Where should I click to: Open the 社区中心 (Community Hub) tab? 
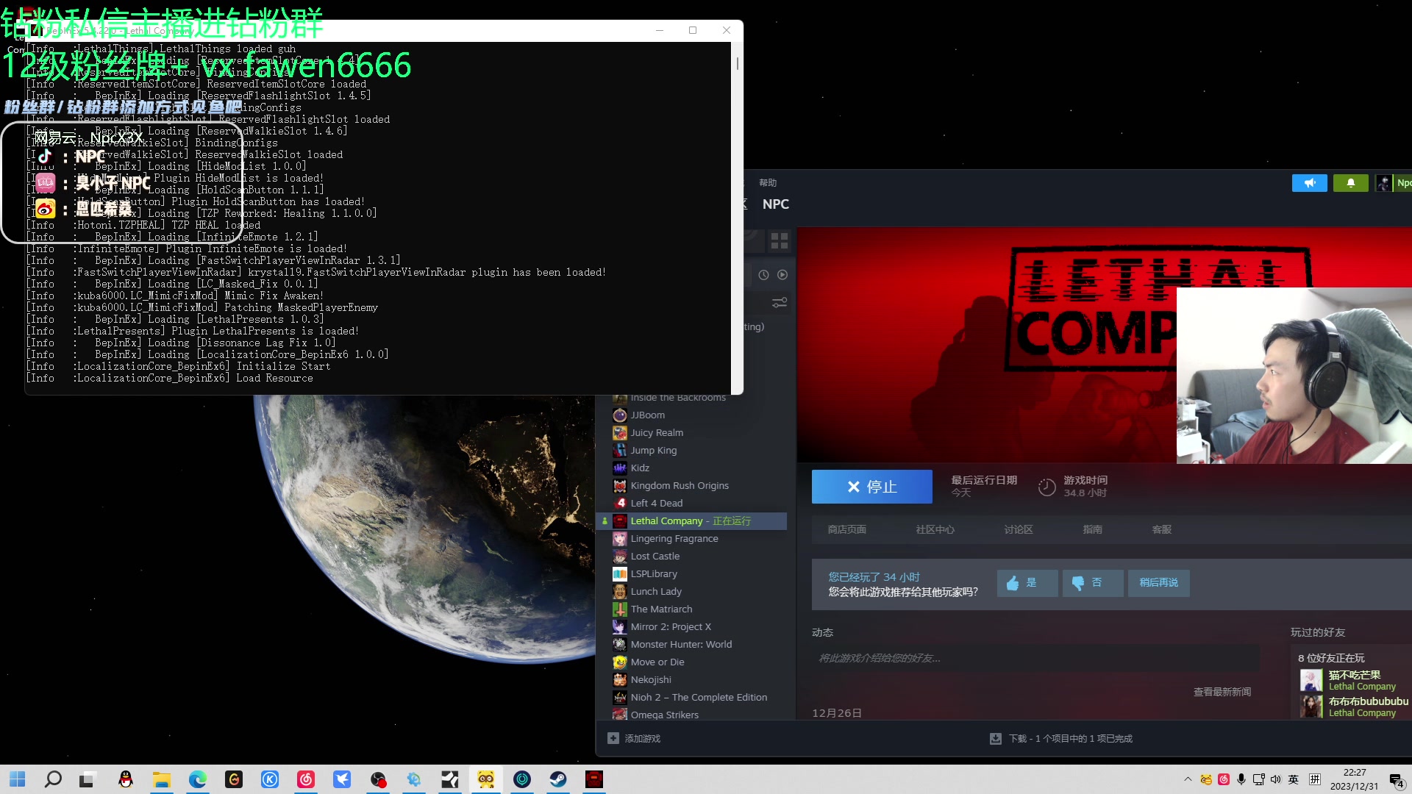(935, 529)
